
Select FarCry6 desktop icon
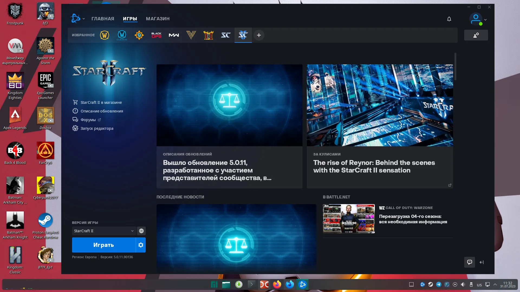(x=45, y=153)
